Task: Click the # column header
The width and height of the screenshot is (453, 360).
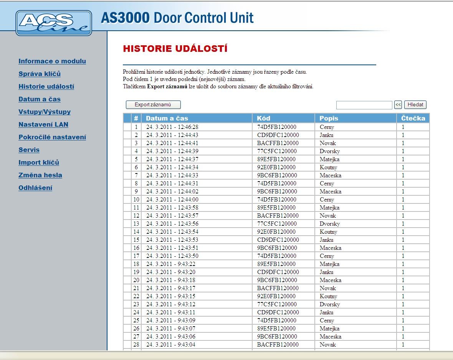Action: [136, 118]
